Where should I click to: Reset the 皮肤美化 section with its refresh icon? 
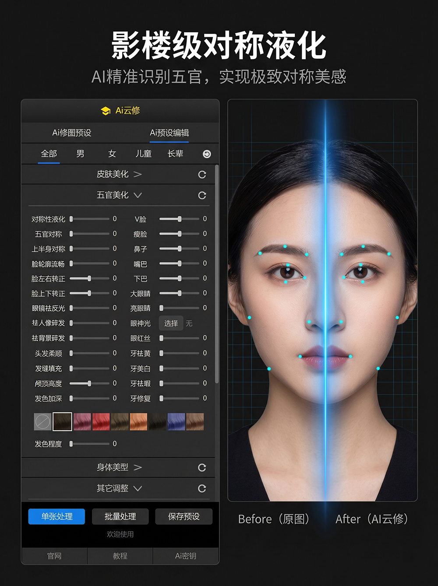tap(202, 175)
